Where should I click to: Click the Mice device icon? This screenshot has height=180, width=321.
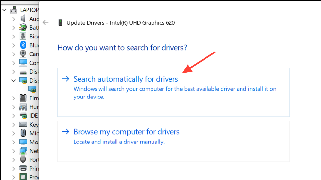click(x=23, y=133)
